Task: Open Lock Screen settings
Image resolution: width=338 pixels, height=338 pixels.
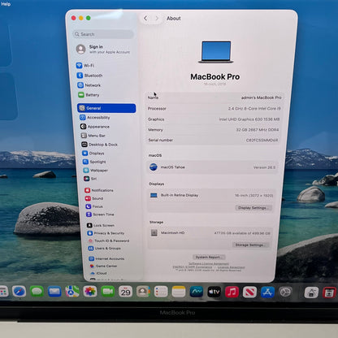Action: (101, 225)
